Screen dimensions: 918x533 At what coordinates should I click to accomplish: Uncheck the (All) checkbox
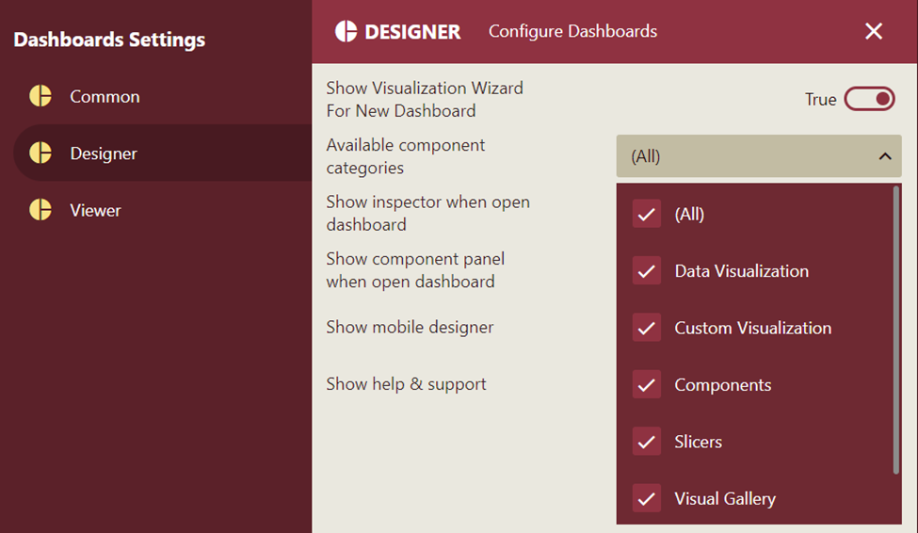[646, 214]
